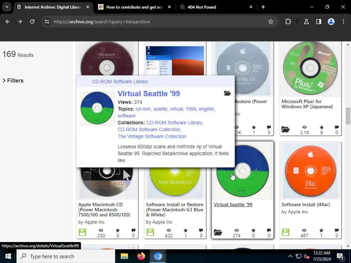The width and height of the screenshot is (351, 263).
Task: Click favorites star on Software Install (iMac) card
Action: (321, 230)
